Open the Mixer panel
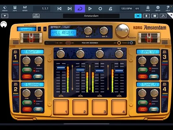This screenshot has height=130, width=173. coord(25,9)
